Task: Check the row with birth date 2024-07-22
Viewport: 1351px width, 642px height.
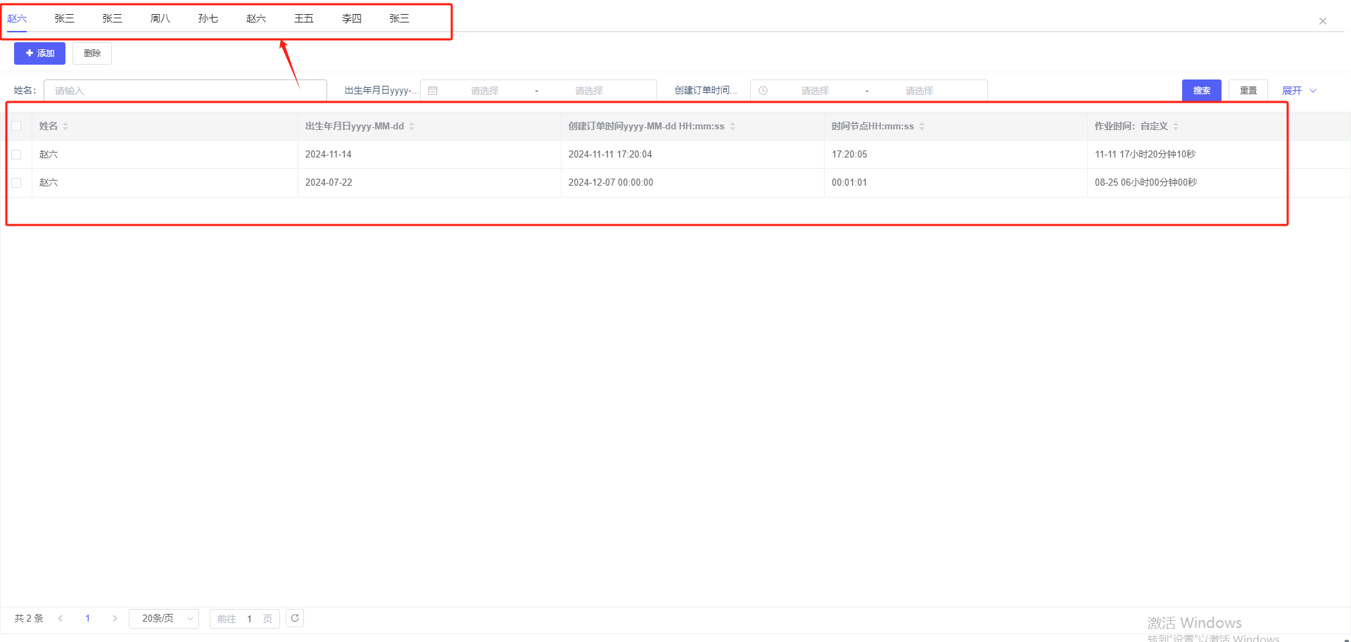Action: 16,183
